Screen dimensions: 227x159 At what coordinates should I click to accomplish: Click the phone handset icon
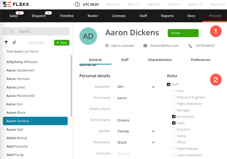coord(190,46)
